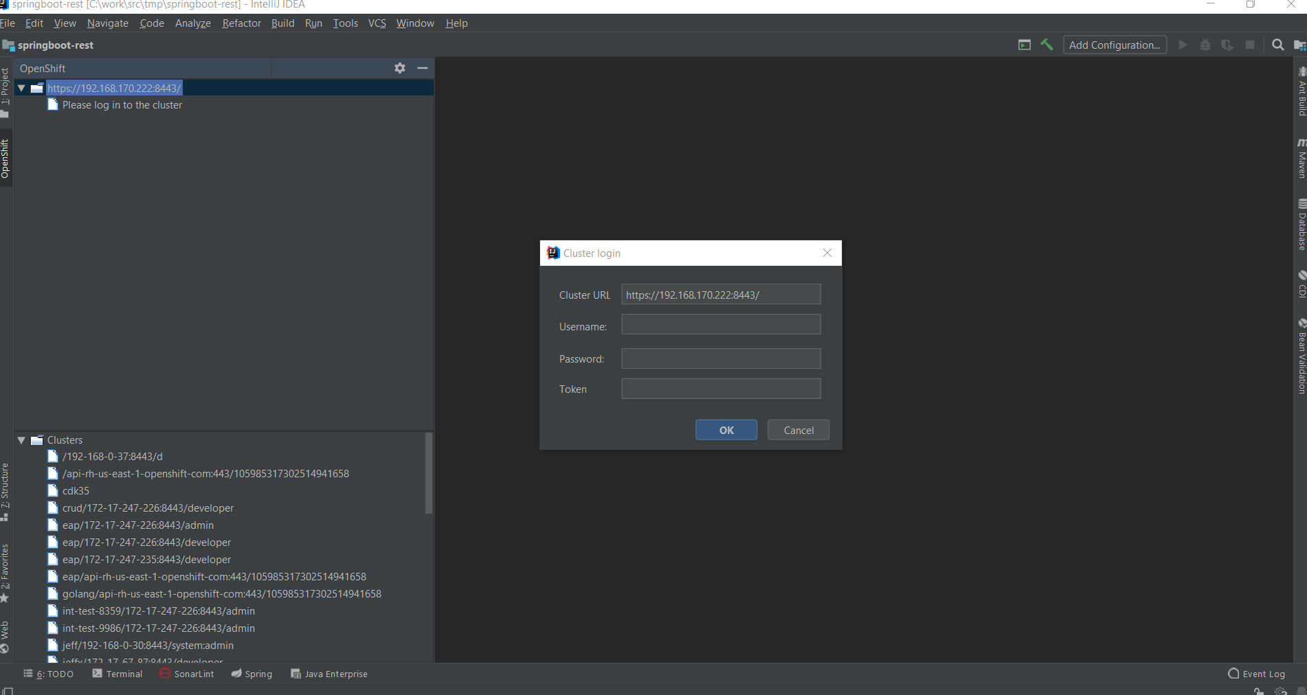Click the Debug bug icon
Viewport: 1307px width, 695px height.
pos(1205,45)
